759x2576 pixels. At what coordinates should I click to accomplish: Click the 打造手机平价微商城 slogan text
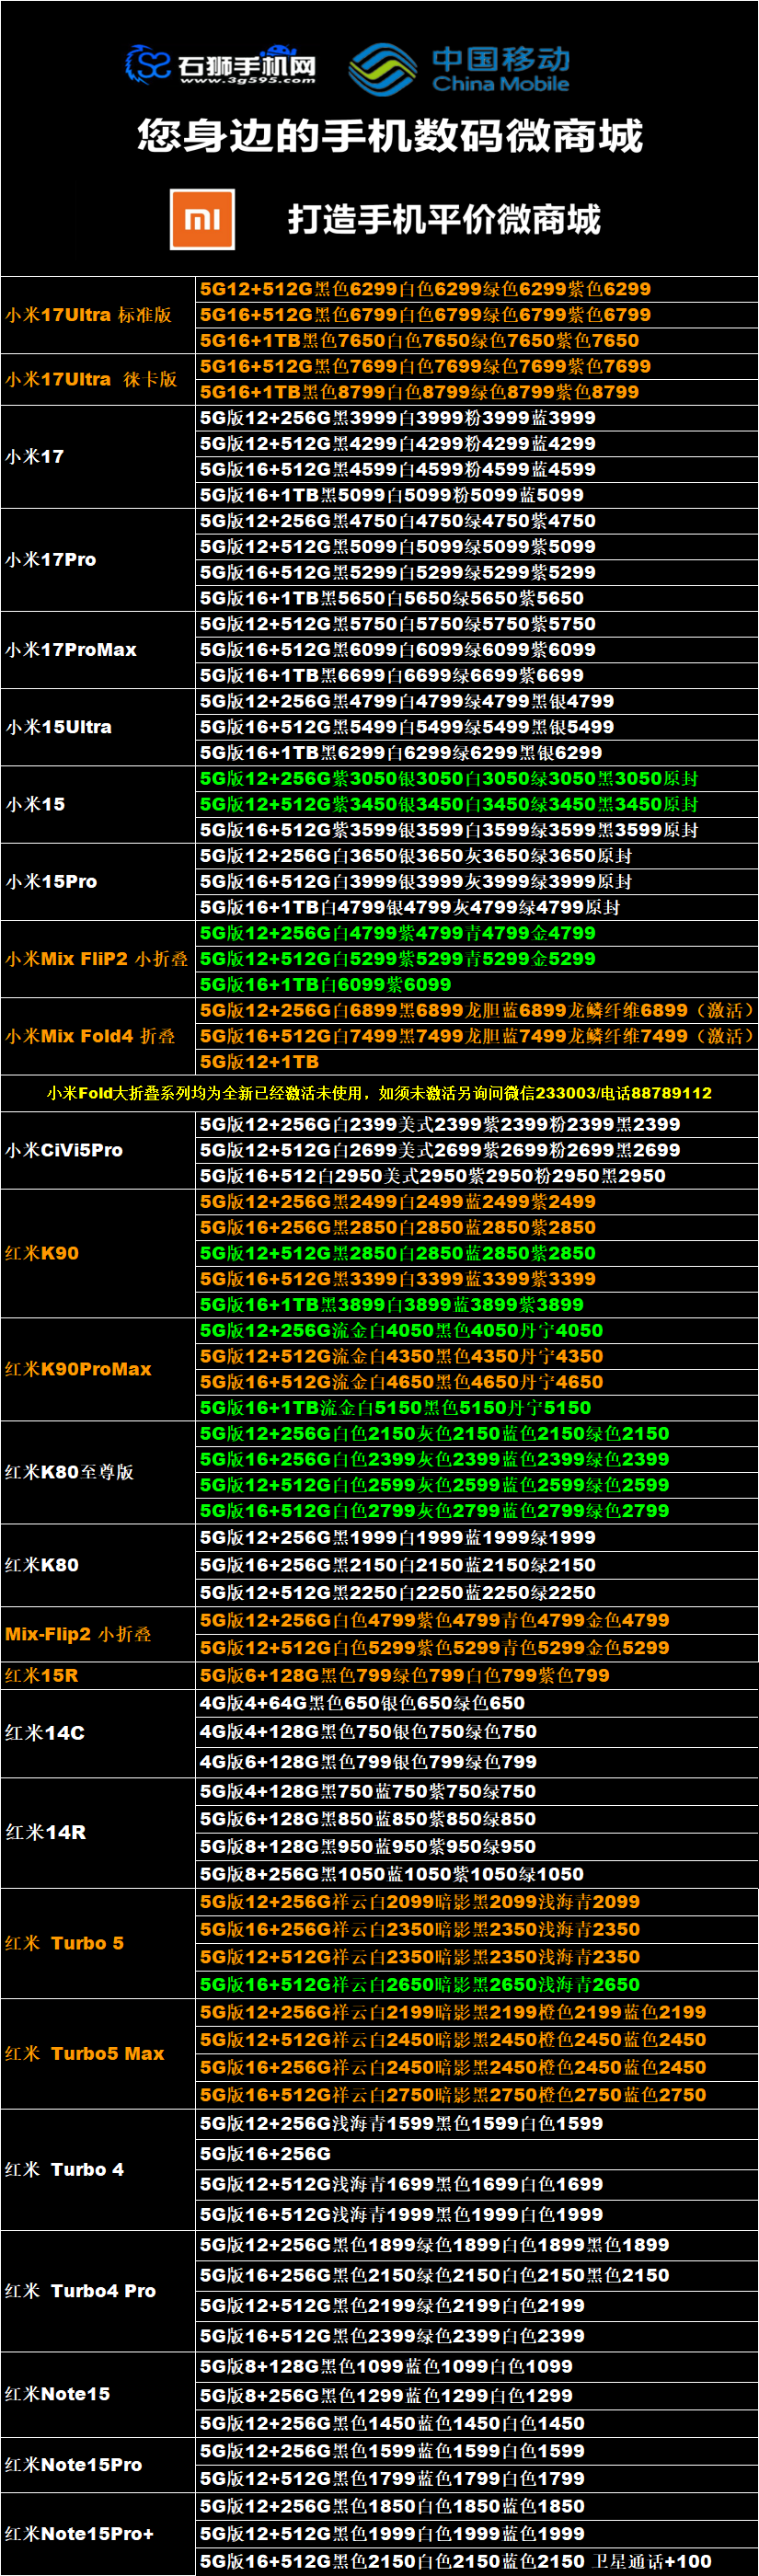(444, 219)
